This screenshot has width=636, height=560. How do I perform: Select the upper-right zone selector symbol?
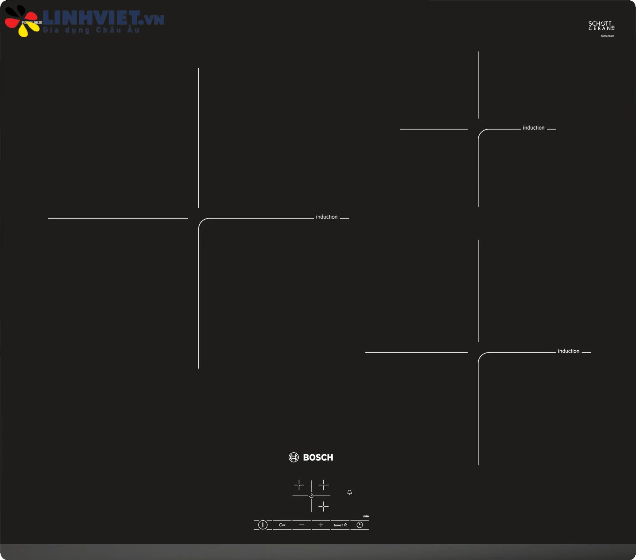pos(323,485)
